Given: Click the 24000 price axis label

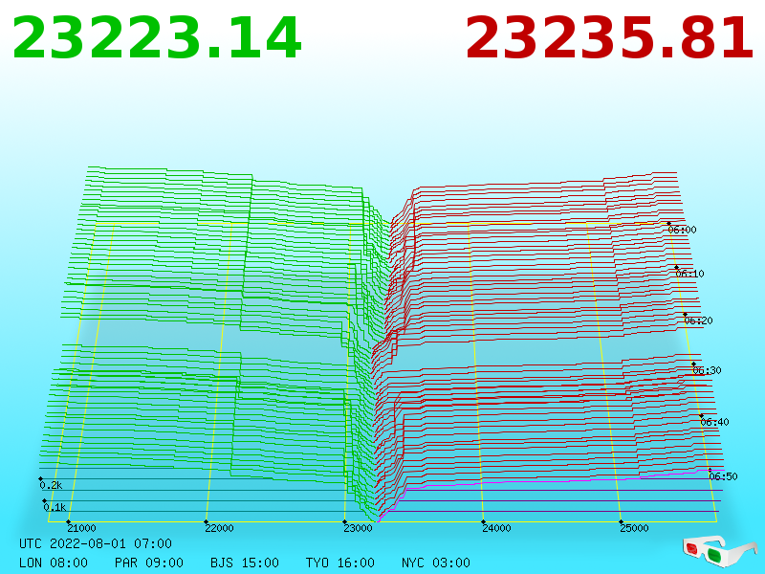Looking at the screenshot, I should click(496, 528).
